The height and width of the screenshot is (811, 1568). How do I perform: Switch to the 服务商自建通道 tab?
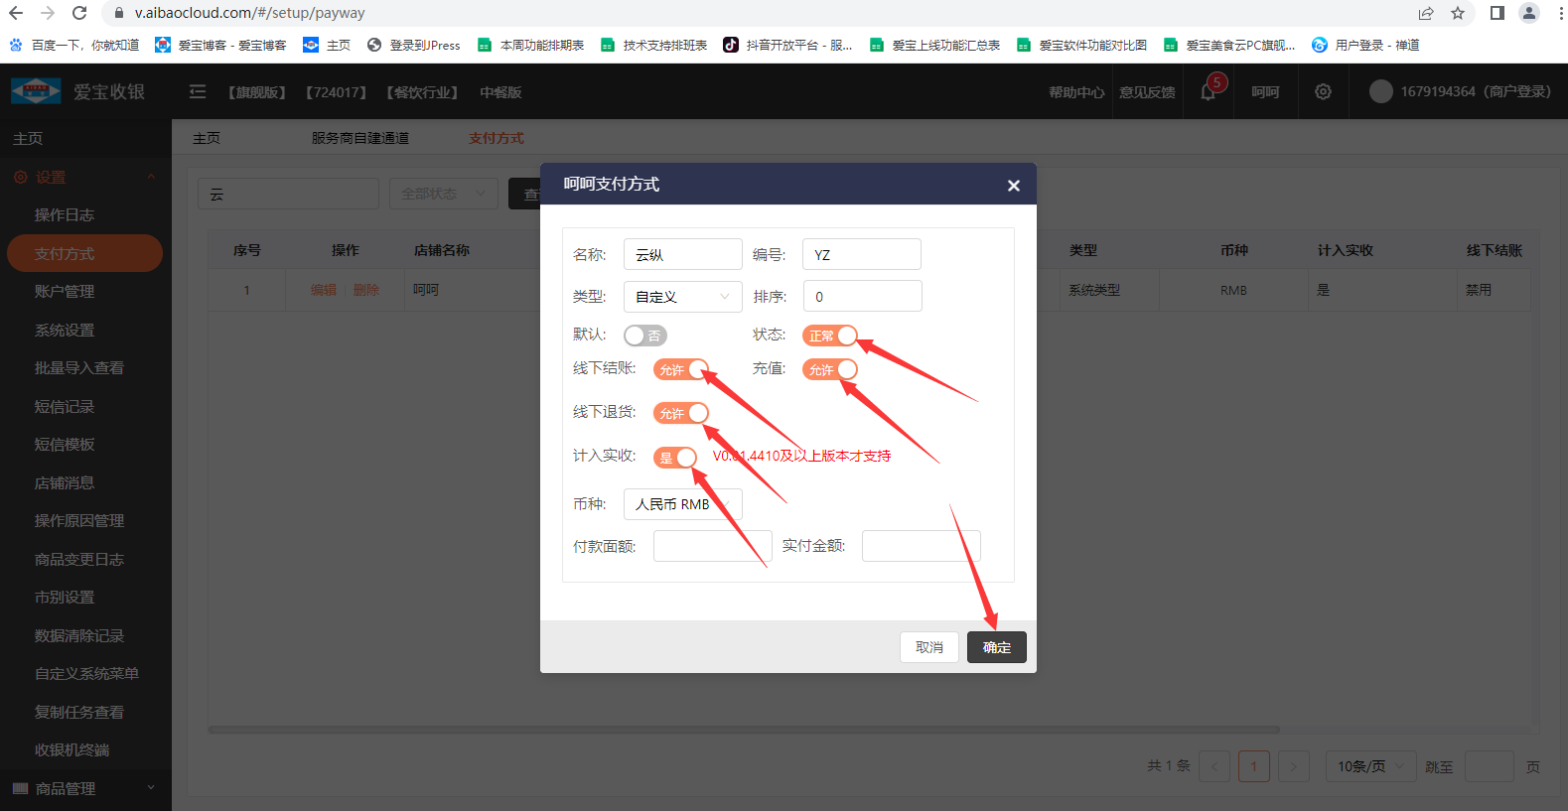(x=359, y=138)
